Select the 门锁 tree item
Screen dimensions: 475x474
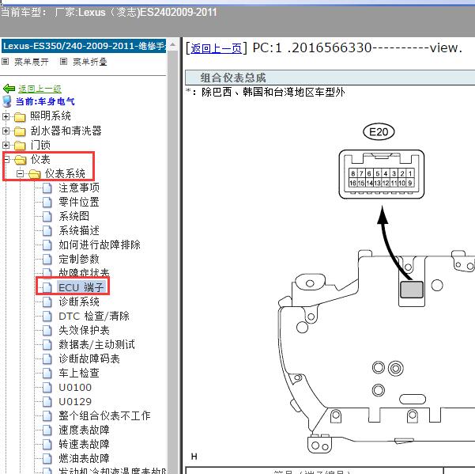point(40,145)
